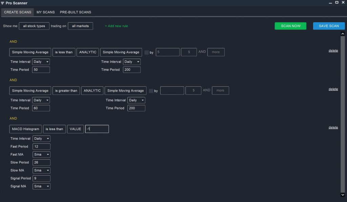Click second rule's right Simple Moving Average selector
The height and width of the screenshot is (202, 347).
(125, 91)
